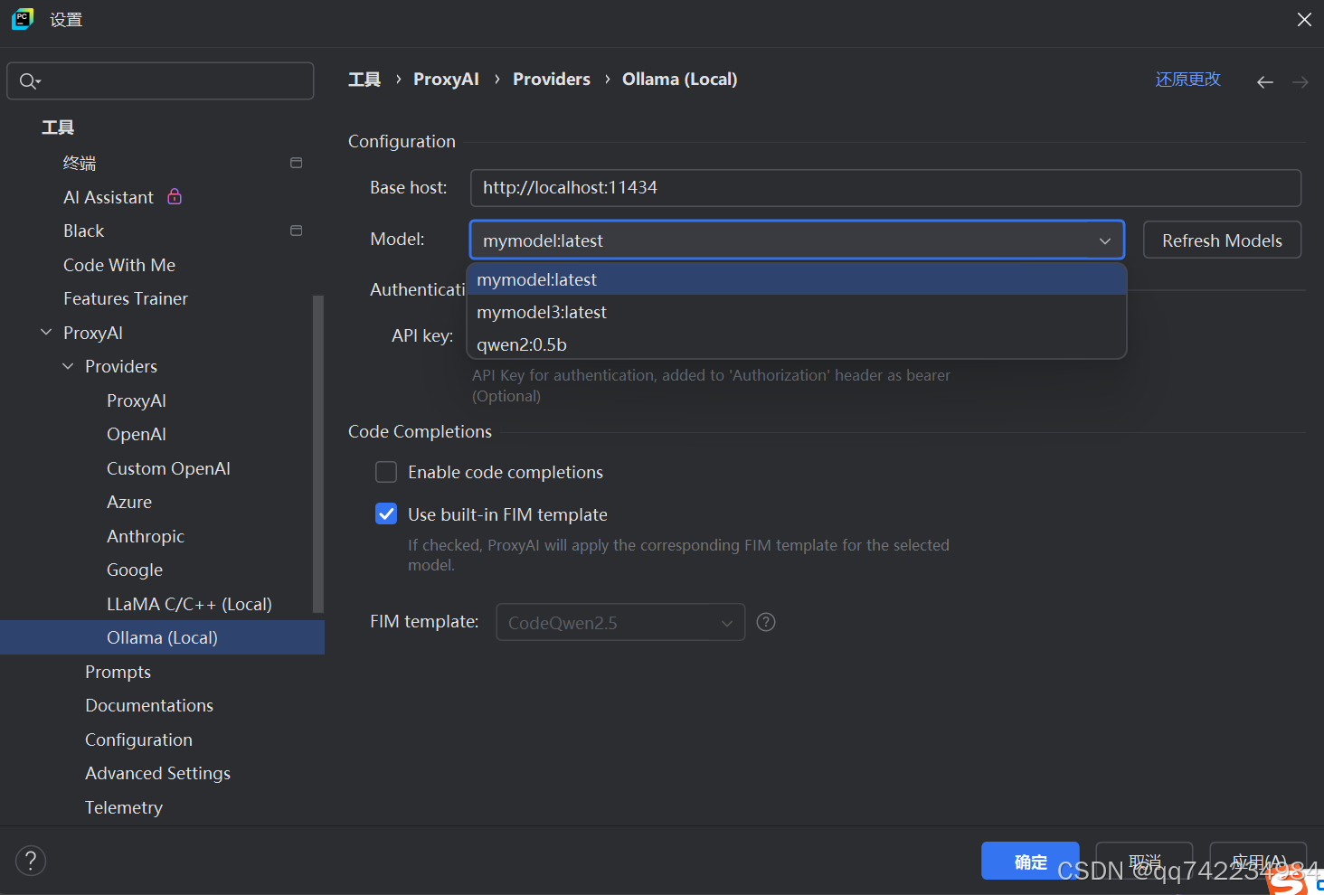Uncheck Use built-in FIM template
This screenshot has height=895, width=1324.
pos(386,514)
